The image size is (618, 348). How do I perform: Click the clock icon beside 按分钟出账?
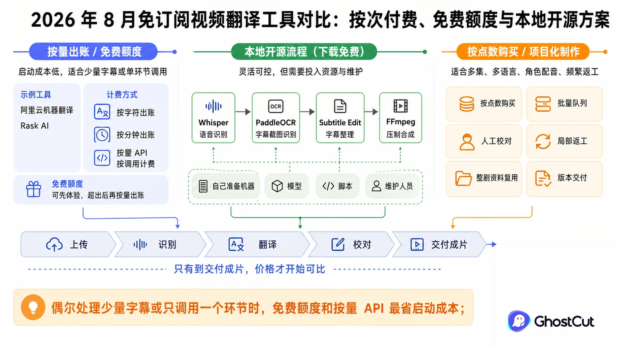coord(102,135)
